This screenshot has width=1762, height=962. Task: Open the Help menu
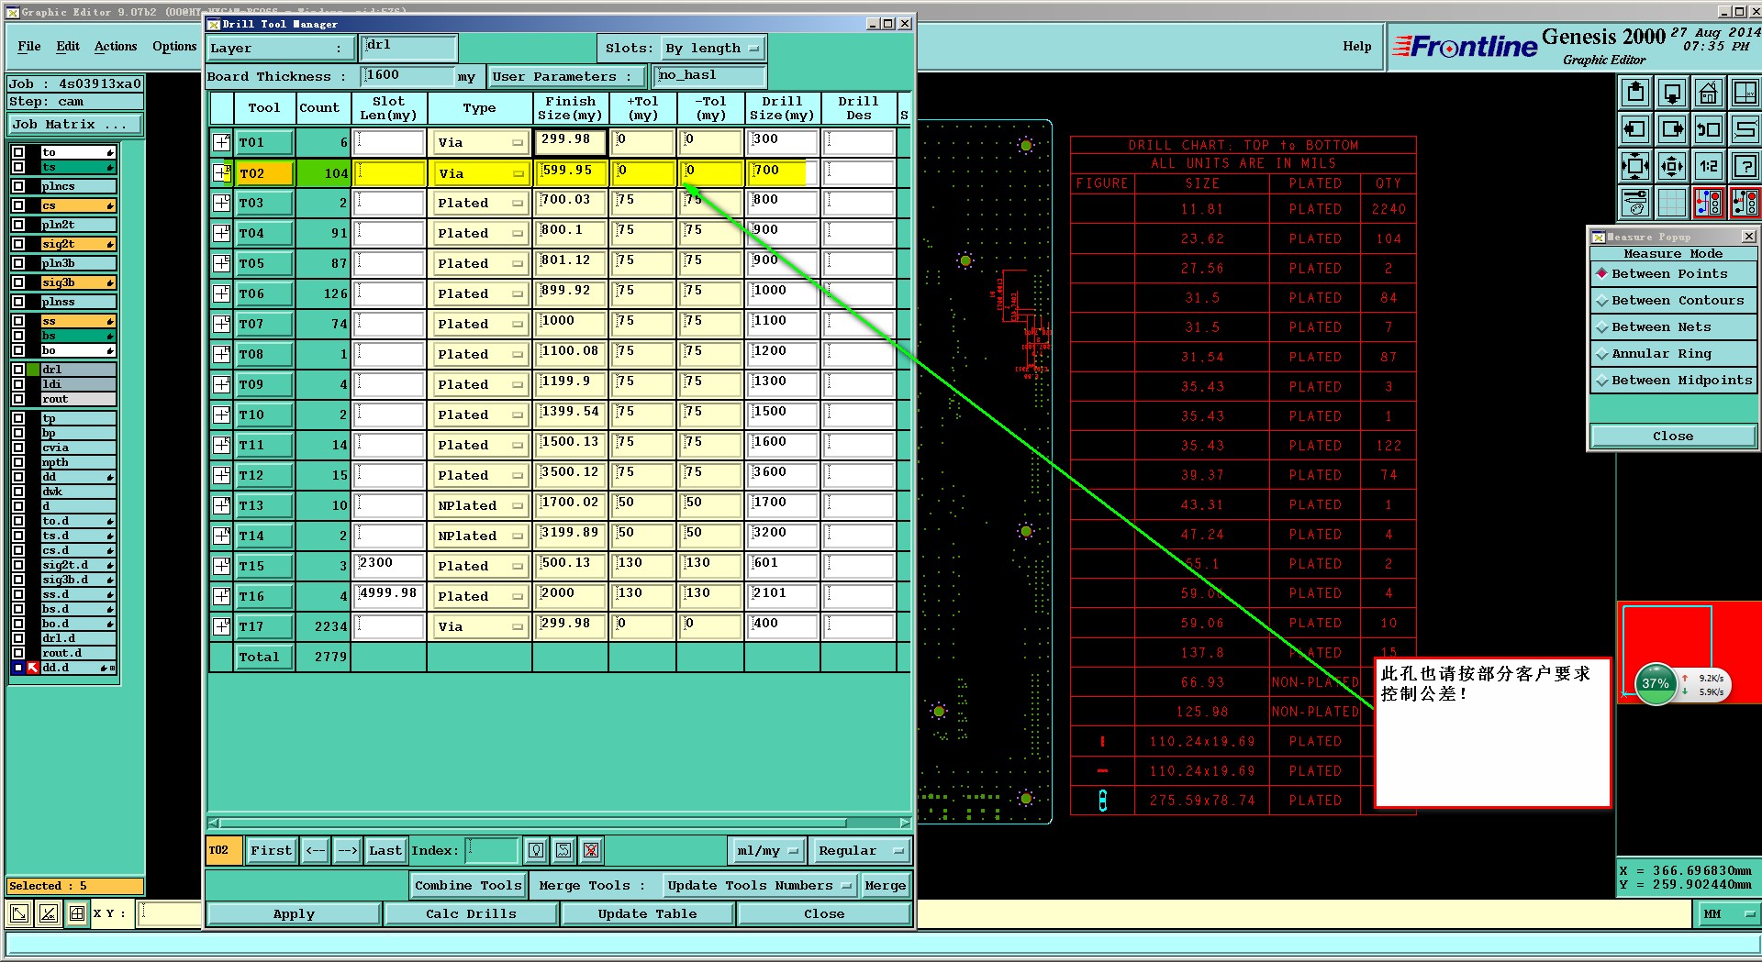tap(1357, 46)
